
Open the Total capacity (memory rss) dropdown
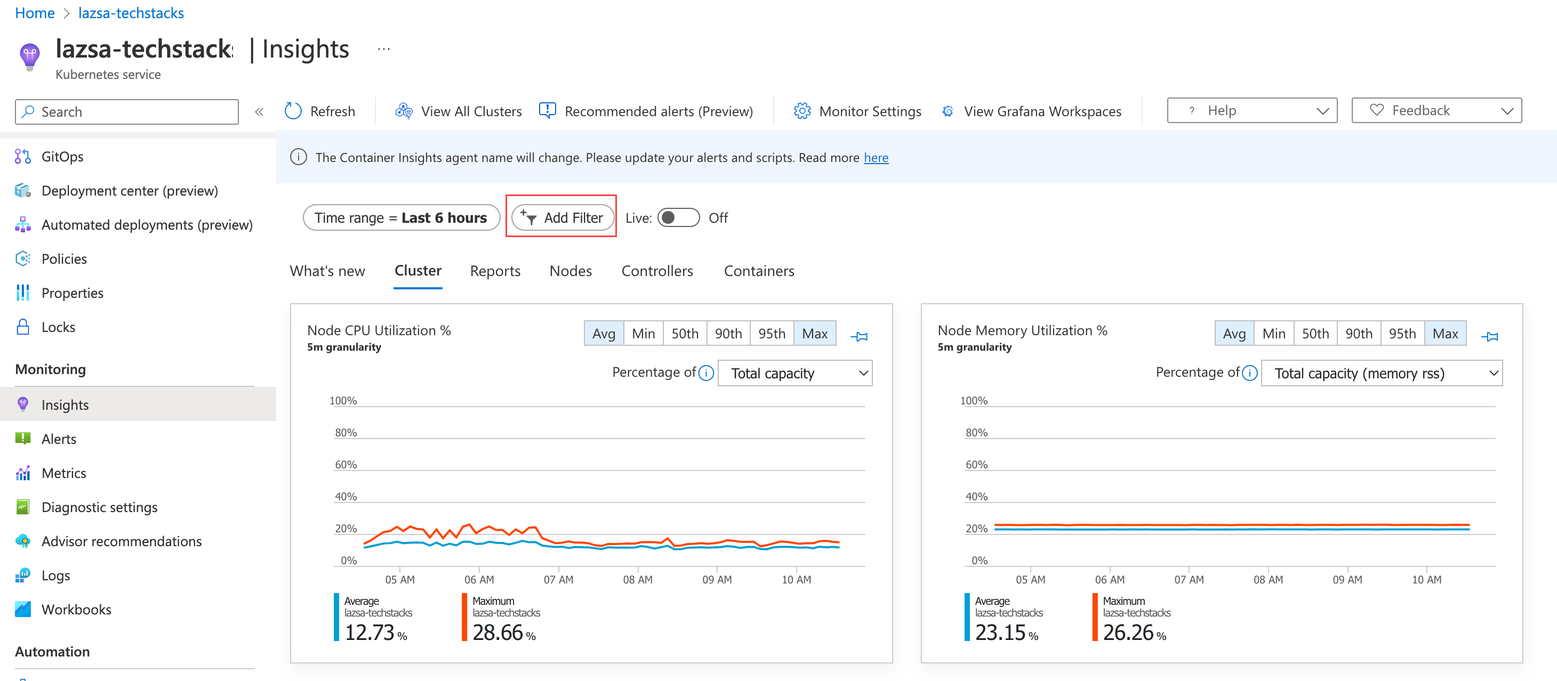coord(1382,374)
